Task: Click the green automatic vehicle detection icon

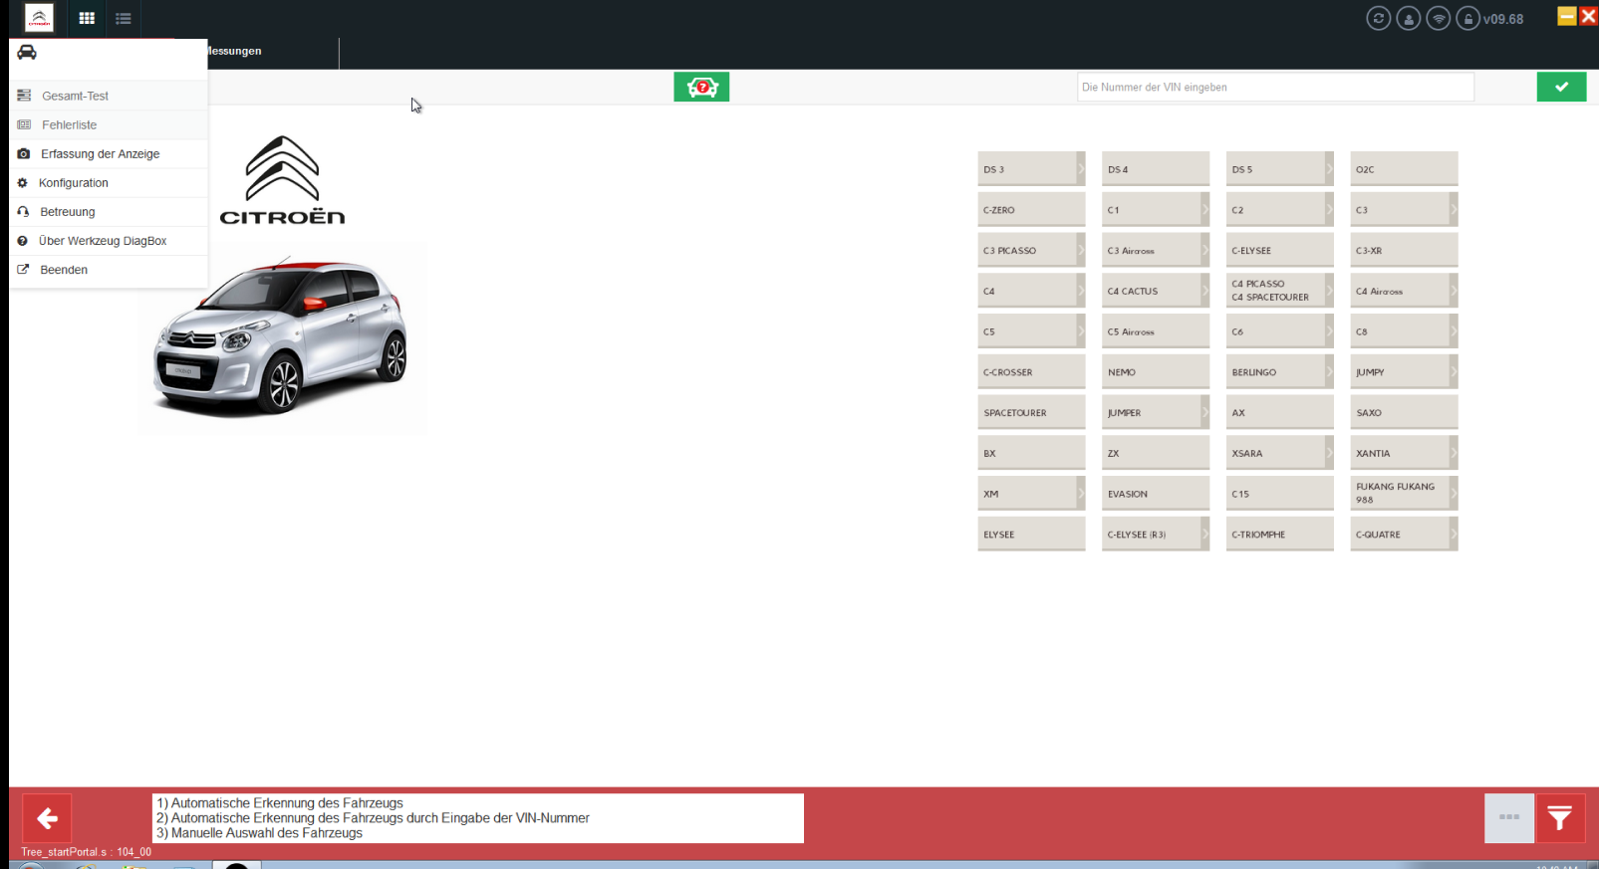Action: coord(701,88)
